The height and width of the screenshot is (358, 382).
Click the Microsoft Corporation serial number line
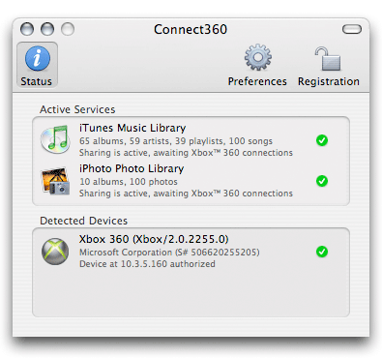[x=169, y=253]
